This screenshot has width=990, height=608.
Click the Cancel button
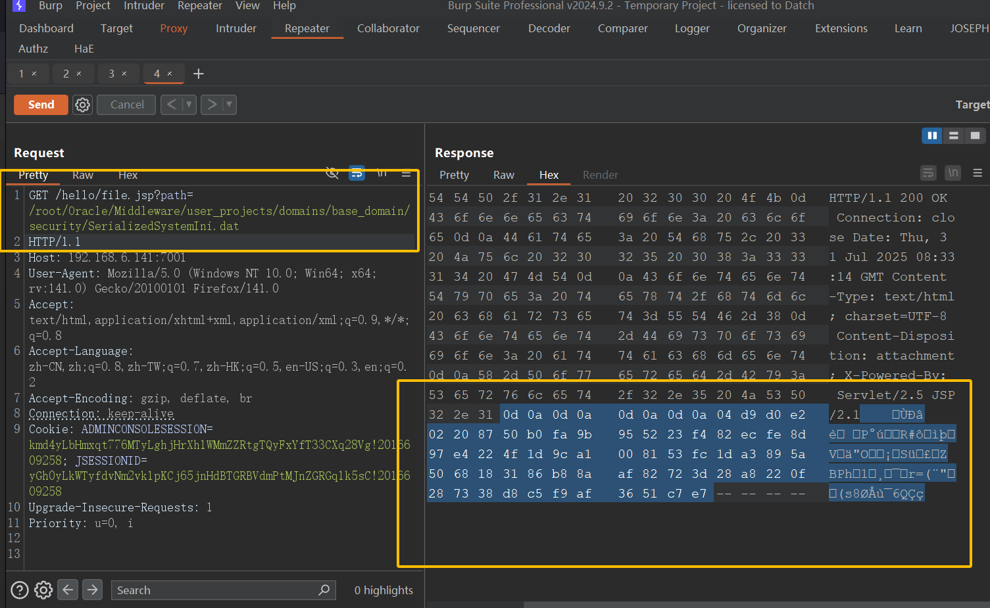[x=126, y=105]
